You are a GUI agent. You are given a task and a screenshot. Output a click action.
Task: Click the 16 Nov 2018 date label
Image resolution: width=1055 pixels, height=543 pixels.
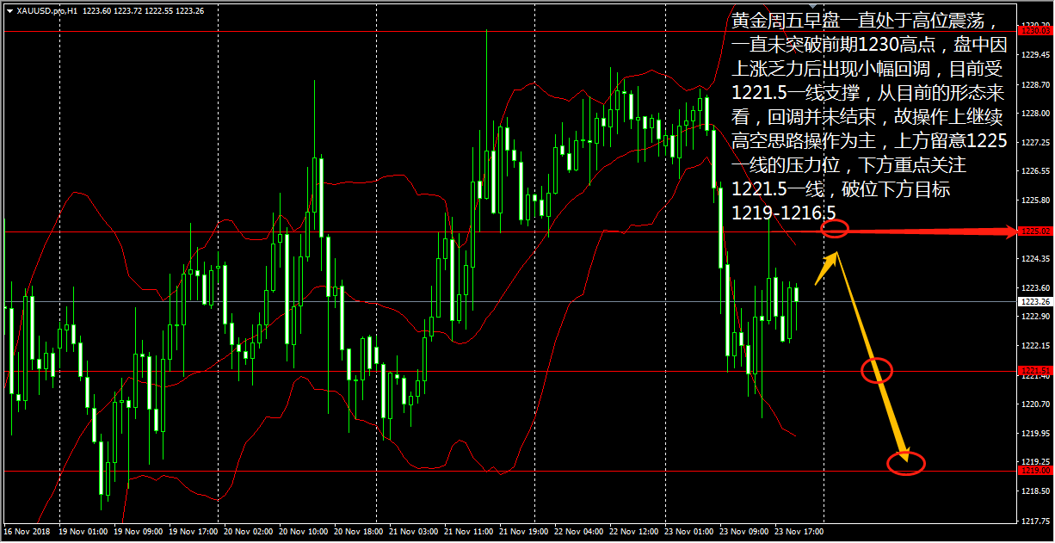(25, 532)
